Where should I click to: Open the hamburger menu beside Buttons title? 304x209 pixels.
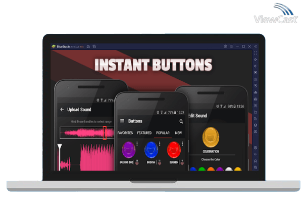(122, 121)
